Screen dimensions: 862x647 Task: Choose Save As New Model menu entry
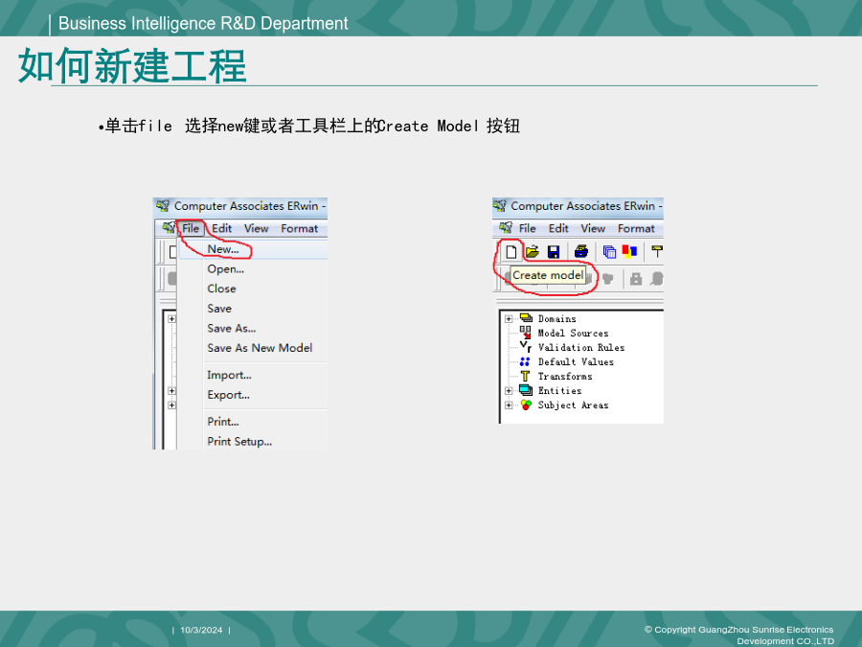pyautogui.click(x=253, y=348)
